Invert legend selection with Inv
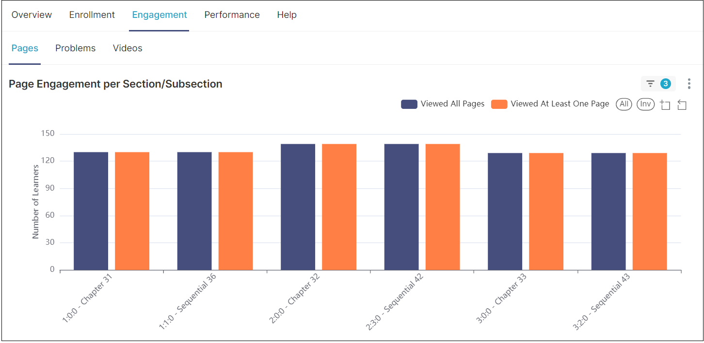The image size is (704, 343). coord(645,104)
